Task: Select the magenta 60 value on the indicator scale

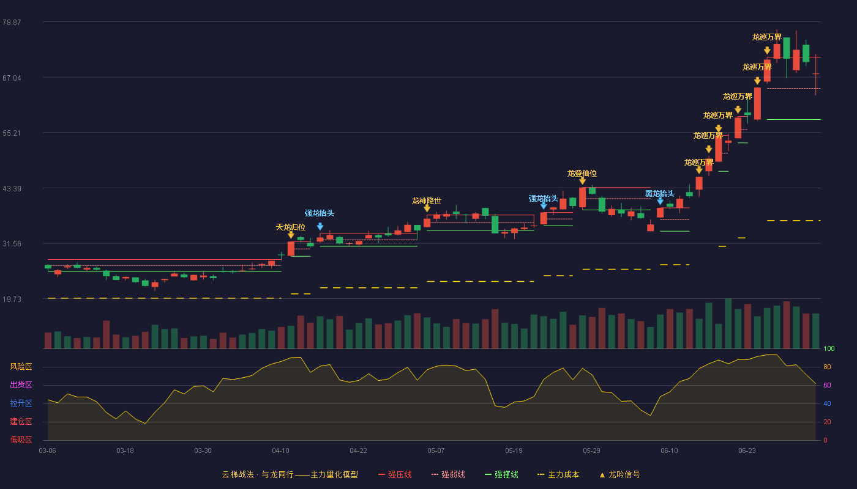Action: coord(827,386)
